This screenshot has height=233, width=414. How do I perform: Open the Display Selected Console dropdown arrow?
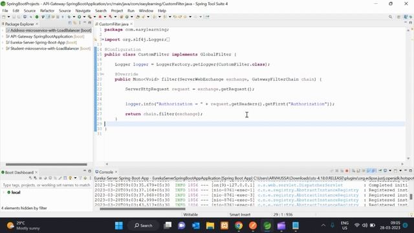click(x=390, y=171)
